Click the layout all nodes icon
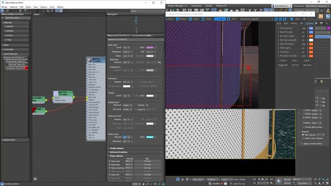 coord(48,10)
